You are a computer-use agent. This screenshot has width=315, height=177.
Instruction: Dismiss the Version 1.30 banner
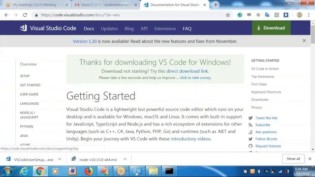tap(304, 41)
